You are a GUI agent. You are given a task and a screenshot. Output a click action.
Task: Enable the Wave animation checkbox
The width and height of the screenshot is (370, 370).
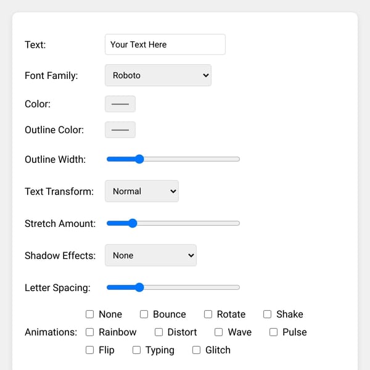[x=218, y=332]
